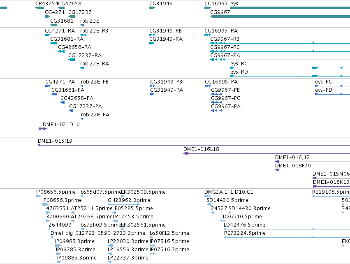Screen dimensions: 350x264
Task: Select protein CG9967-PB
Action: (225, 90)
